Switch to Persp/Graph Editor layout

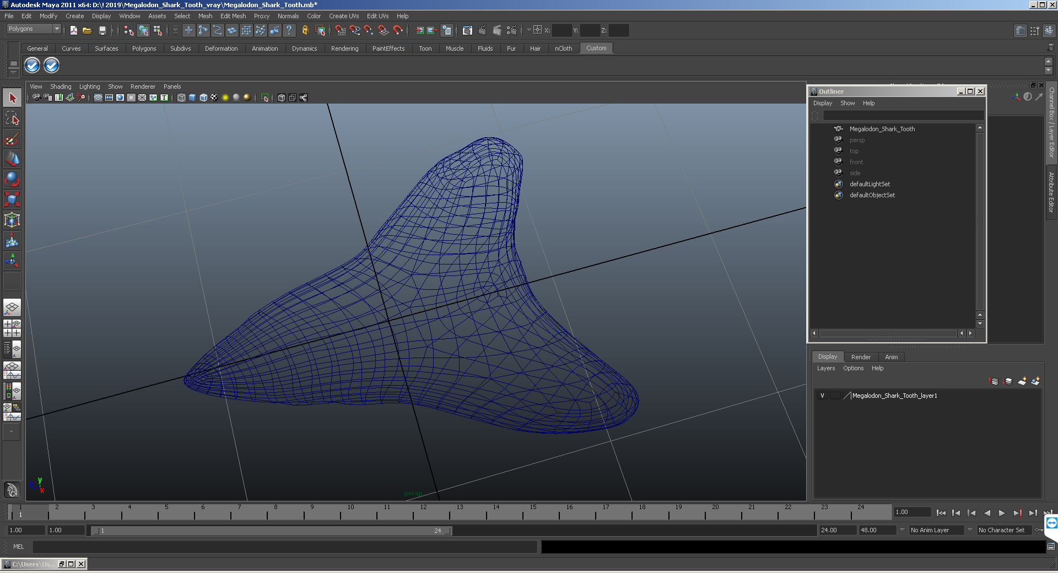[x=12, y=370]
